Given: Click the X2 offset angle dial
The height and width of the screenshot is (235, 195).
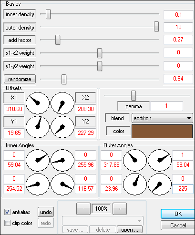Looking at the screenshot, I should (62, 103).
